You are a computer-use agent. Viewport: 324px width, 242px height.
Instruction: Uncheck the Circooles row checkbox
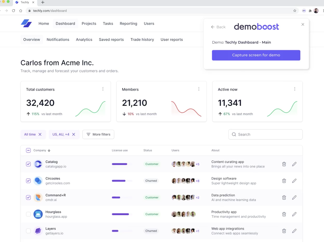[x=28, y=181]
